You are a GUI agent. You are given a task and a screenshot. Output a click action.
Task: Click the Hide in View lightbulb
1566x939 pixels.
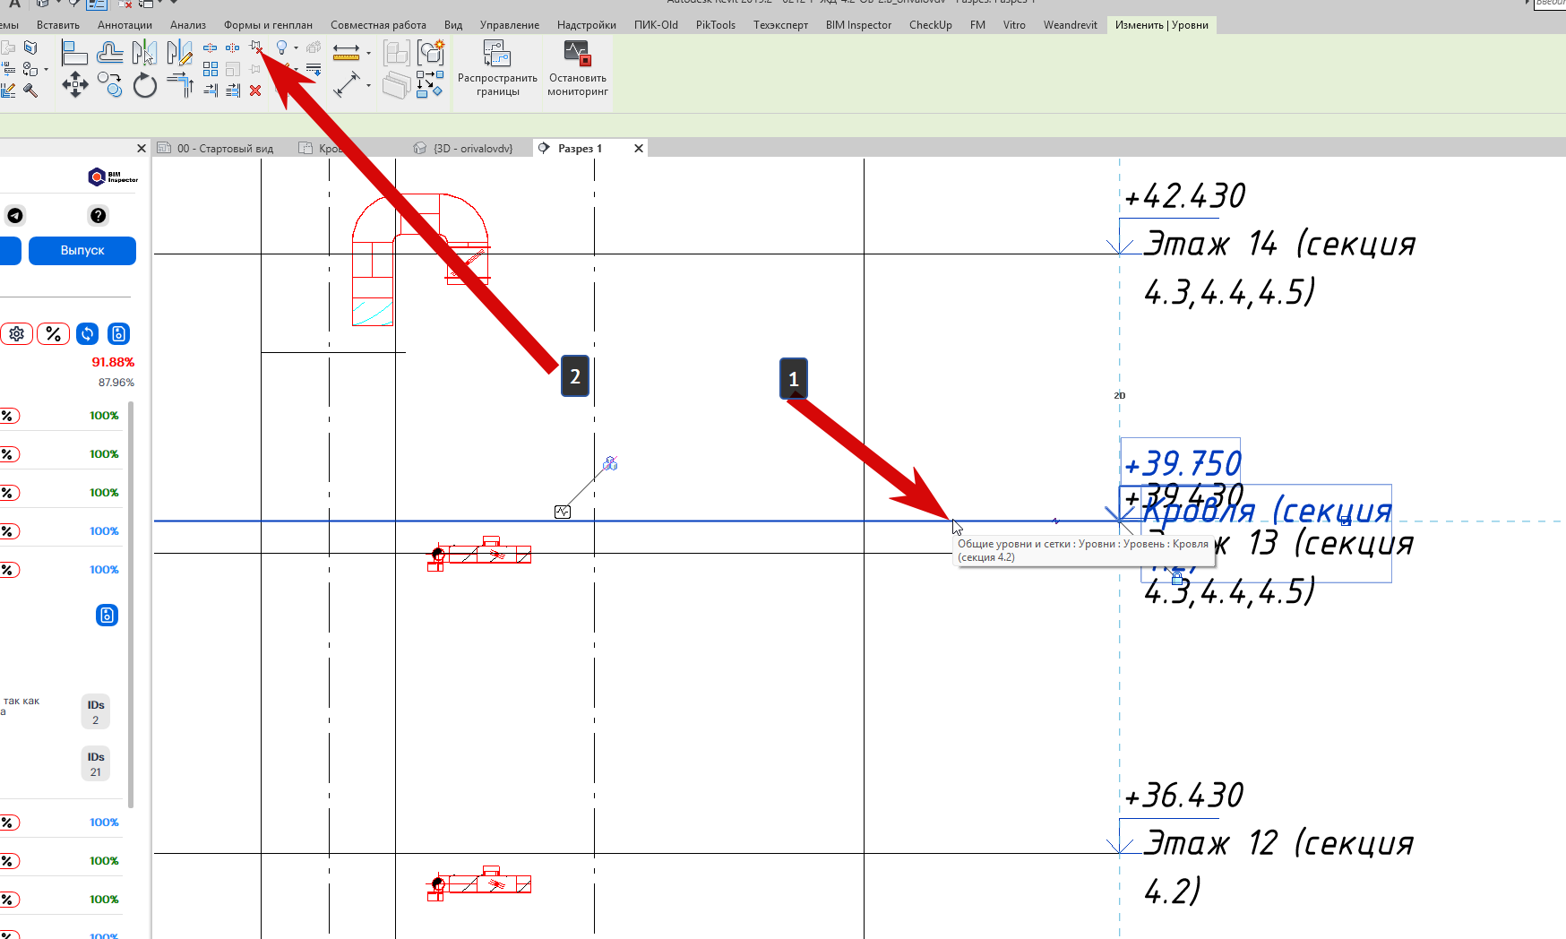[281, 47]
